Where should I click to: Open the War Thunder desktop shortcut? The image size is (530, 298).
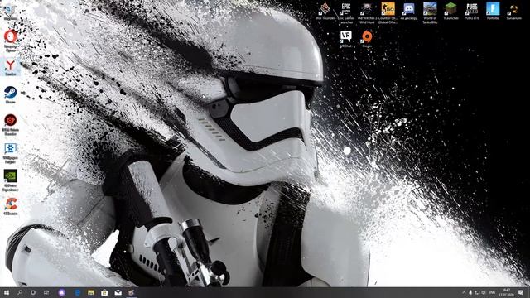[325, 11]
